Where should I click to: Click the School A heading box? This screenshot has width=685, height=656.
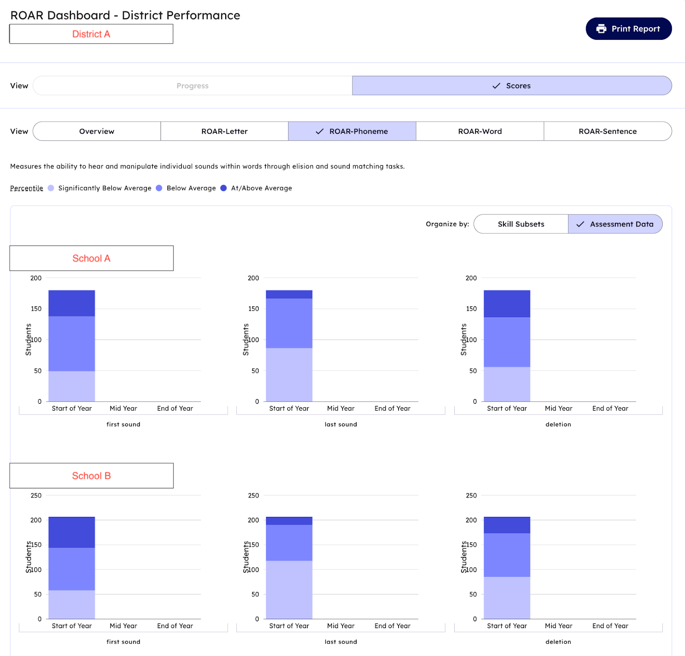coord(91,258)
